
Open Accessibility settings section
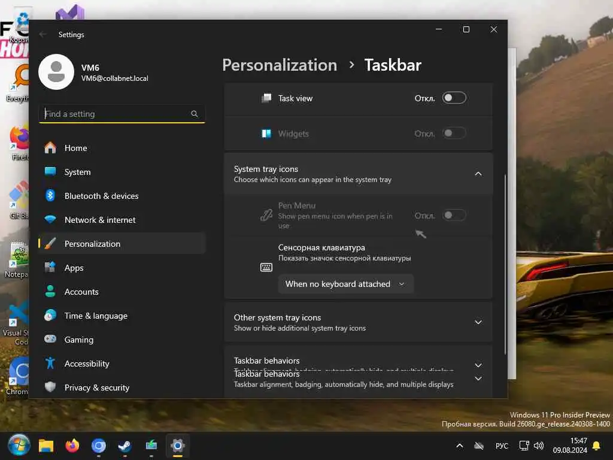pyautogui.click(x=122, y=364)
